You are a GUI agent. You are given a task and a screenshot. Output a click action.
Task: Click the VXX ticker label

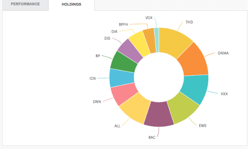[224, 94]
